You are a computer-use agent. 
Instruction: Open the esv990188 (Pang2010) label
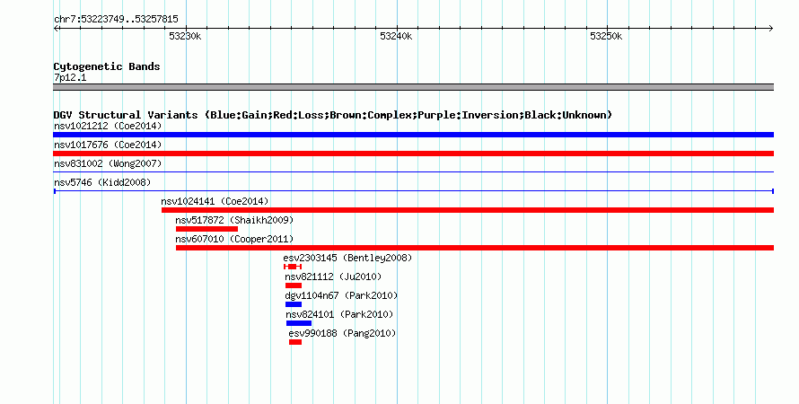[x=342, y=333]
